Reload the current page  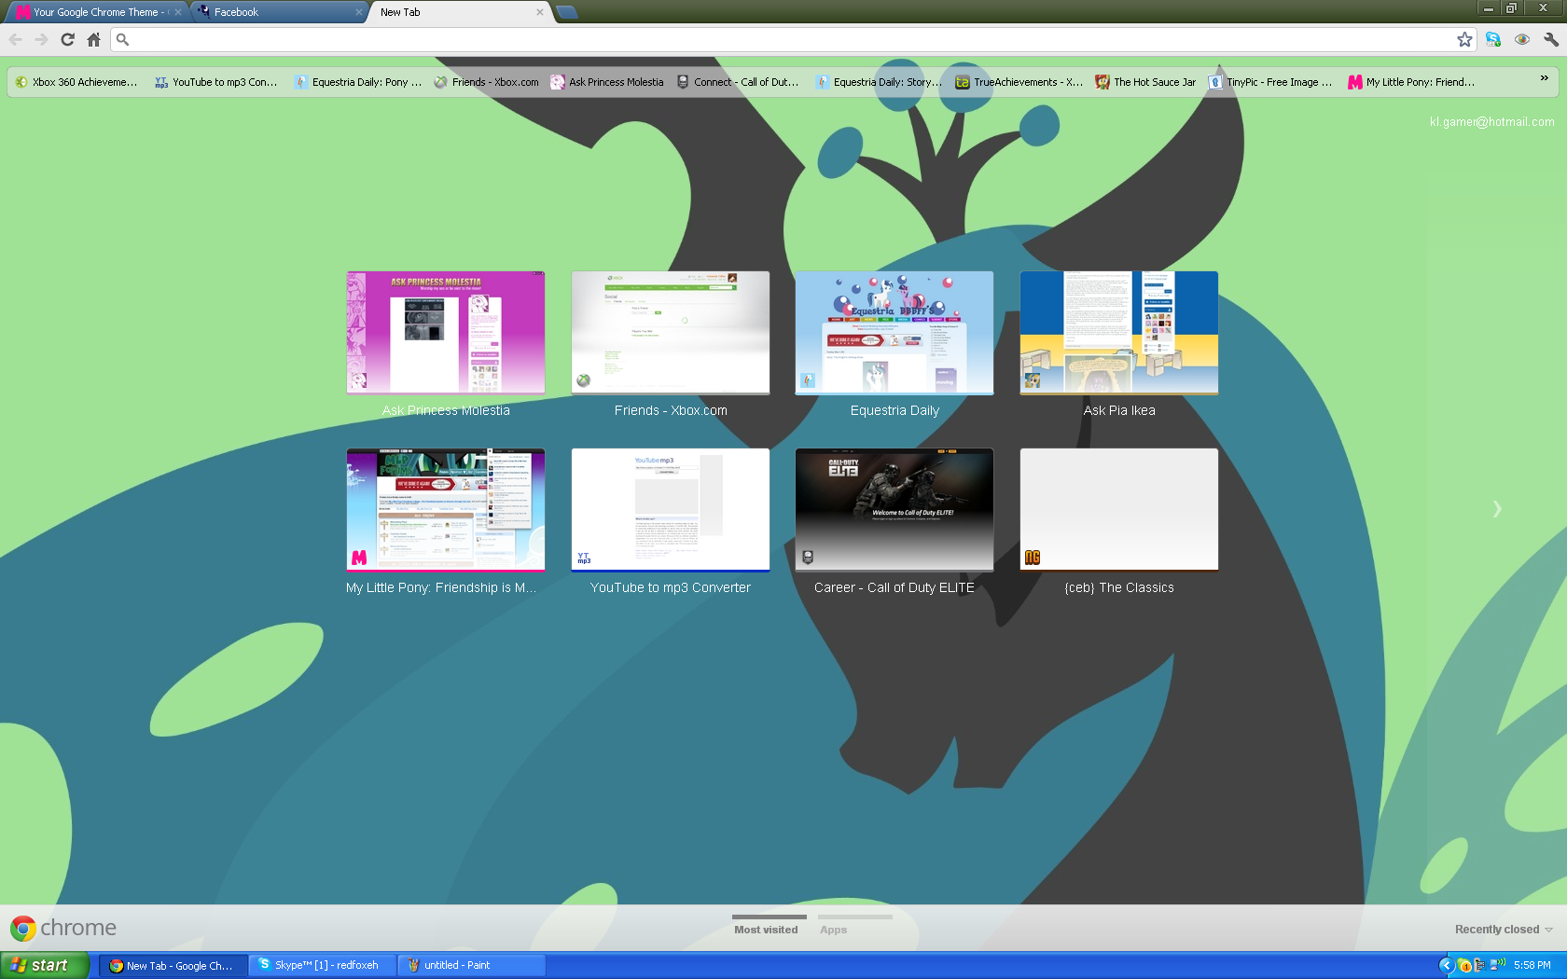67,39
